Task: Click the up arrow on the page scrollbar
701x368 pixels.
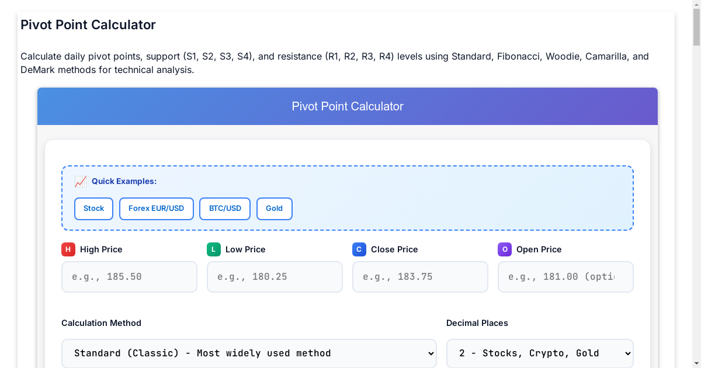Action: coord(695,6)
